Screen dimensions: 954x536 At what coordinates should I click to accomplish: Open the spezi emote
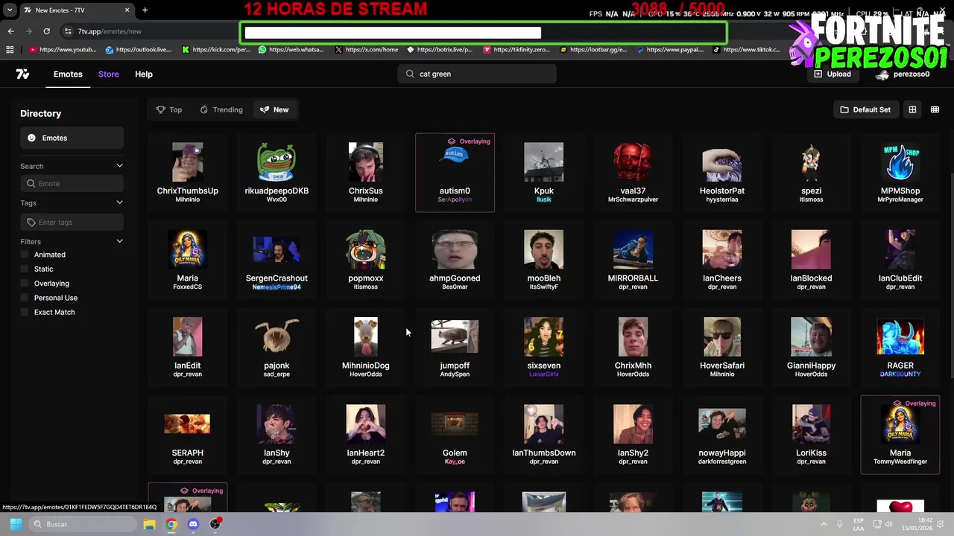pos(811,173)
